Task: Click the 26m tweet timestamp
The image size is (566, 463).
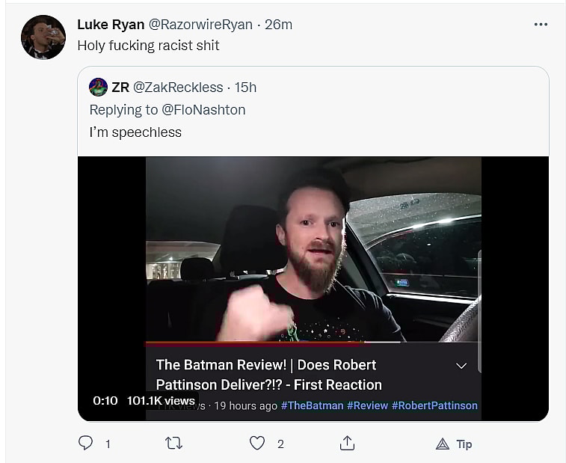Action: pyautogui.click(x=278, y=25)
